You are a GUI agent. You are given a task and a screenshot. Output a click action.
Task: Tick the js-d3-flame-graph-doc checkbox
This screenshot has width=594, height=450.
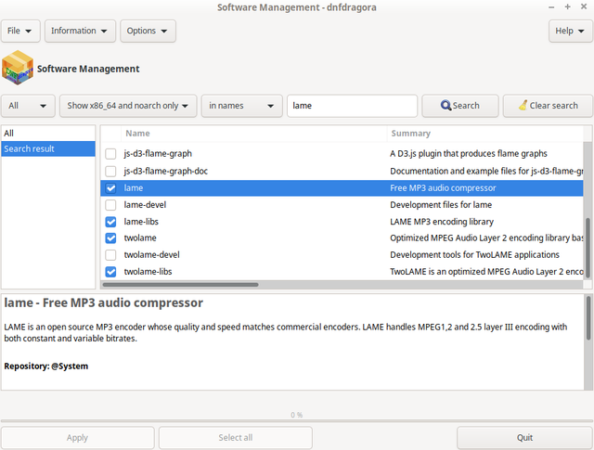tap(110, 172)
